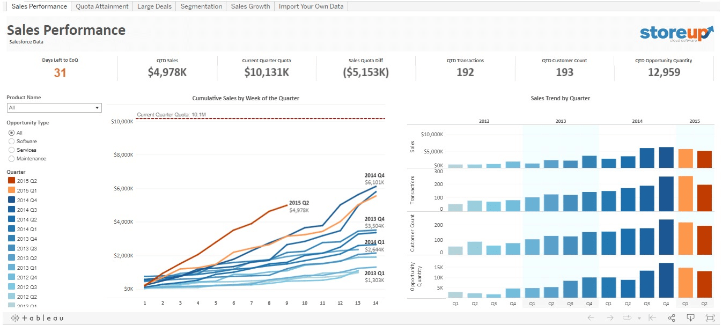Viewport: 722px width, 325px height.
Task: Select the Software opportunity type
Action: [x=12, y=142]
